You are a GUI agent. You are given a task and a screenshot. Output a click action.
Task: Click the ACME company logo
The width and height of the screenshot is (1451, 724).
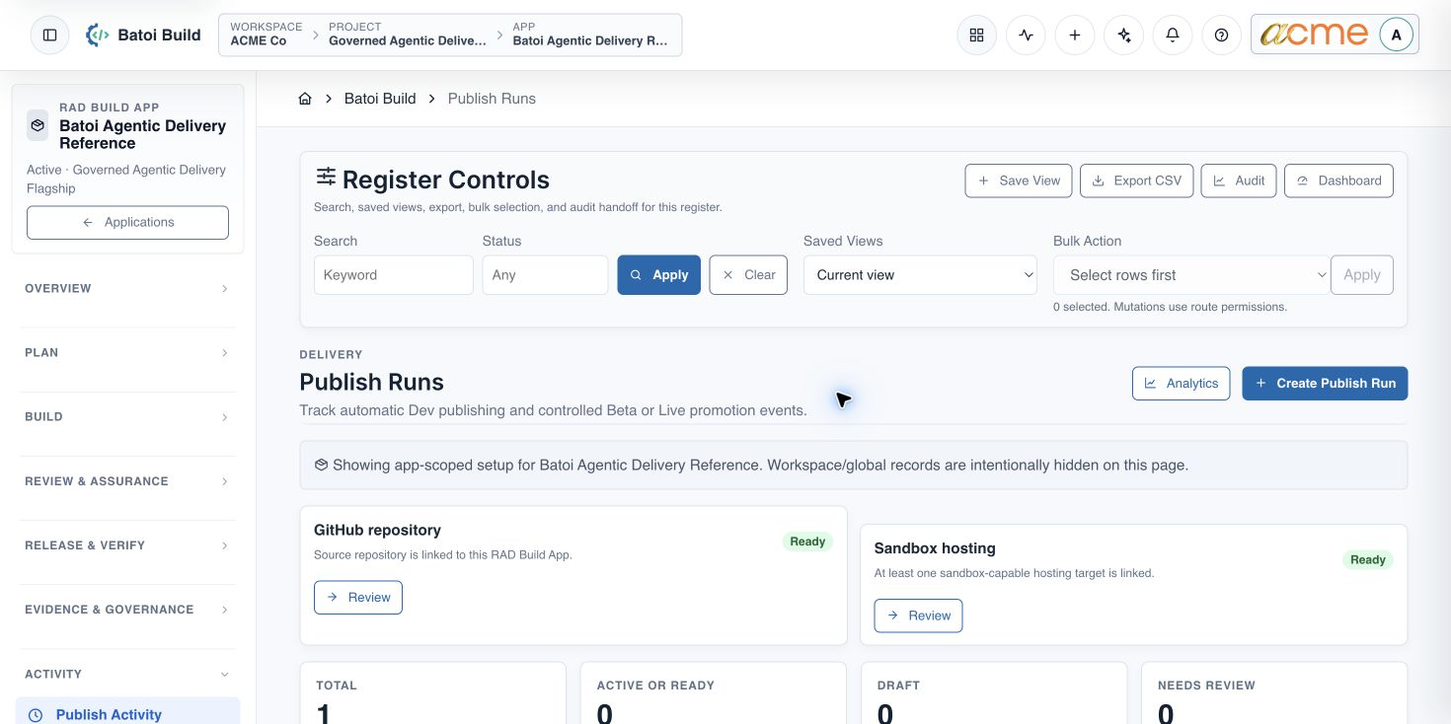(1315, 35)
